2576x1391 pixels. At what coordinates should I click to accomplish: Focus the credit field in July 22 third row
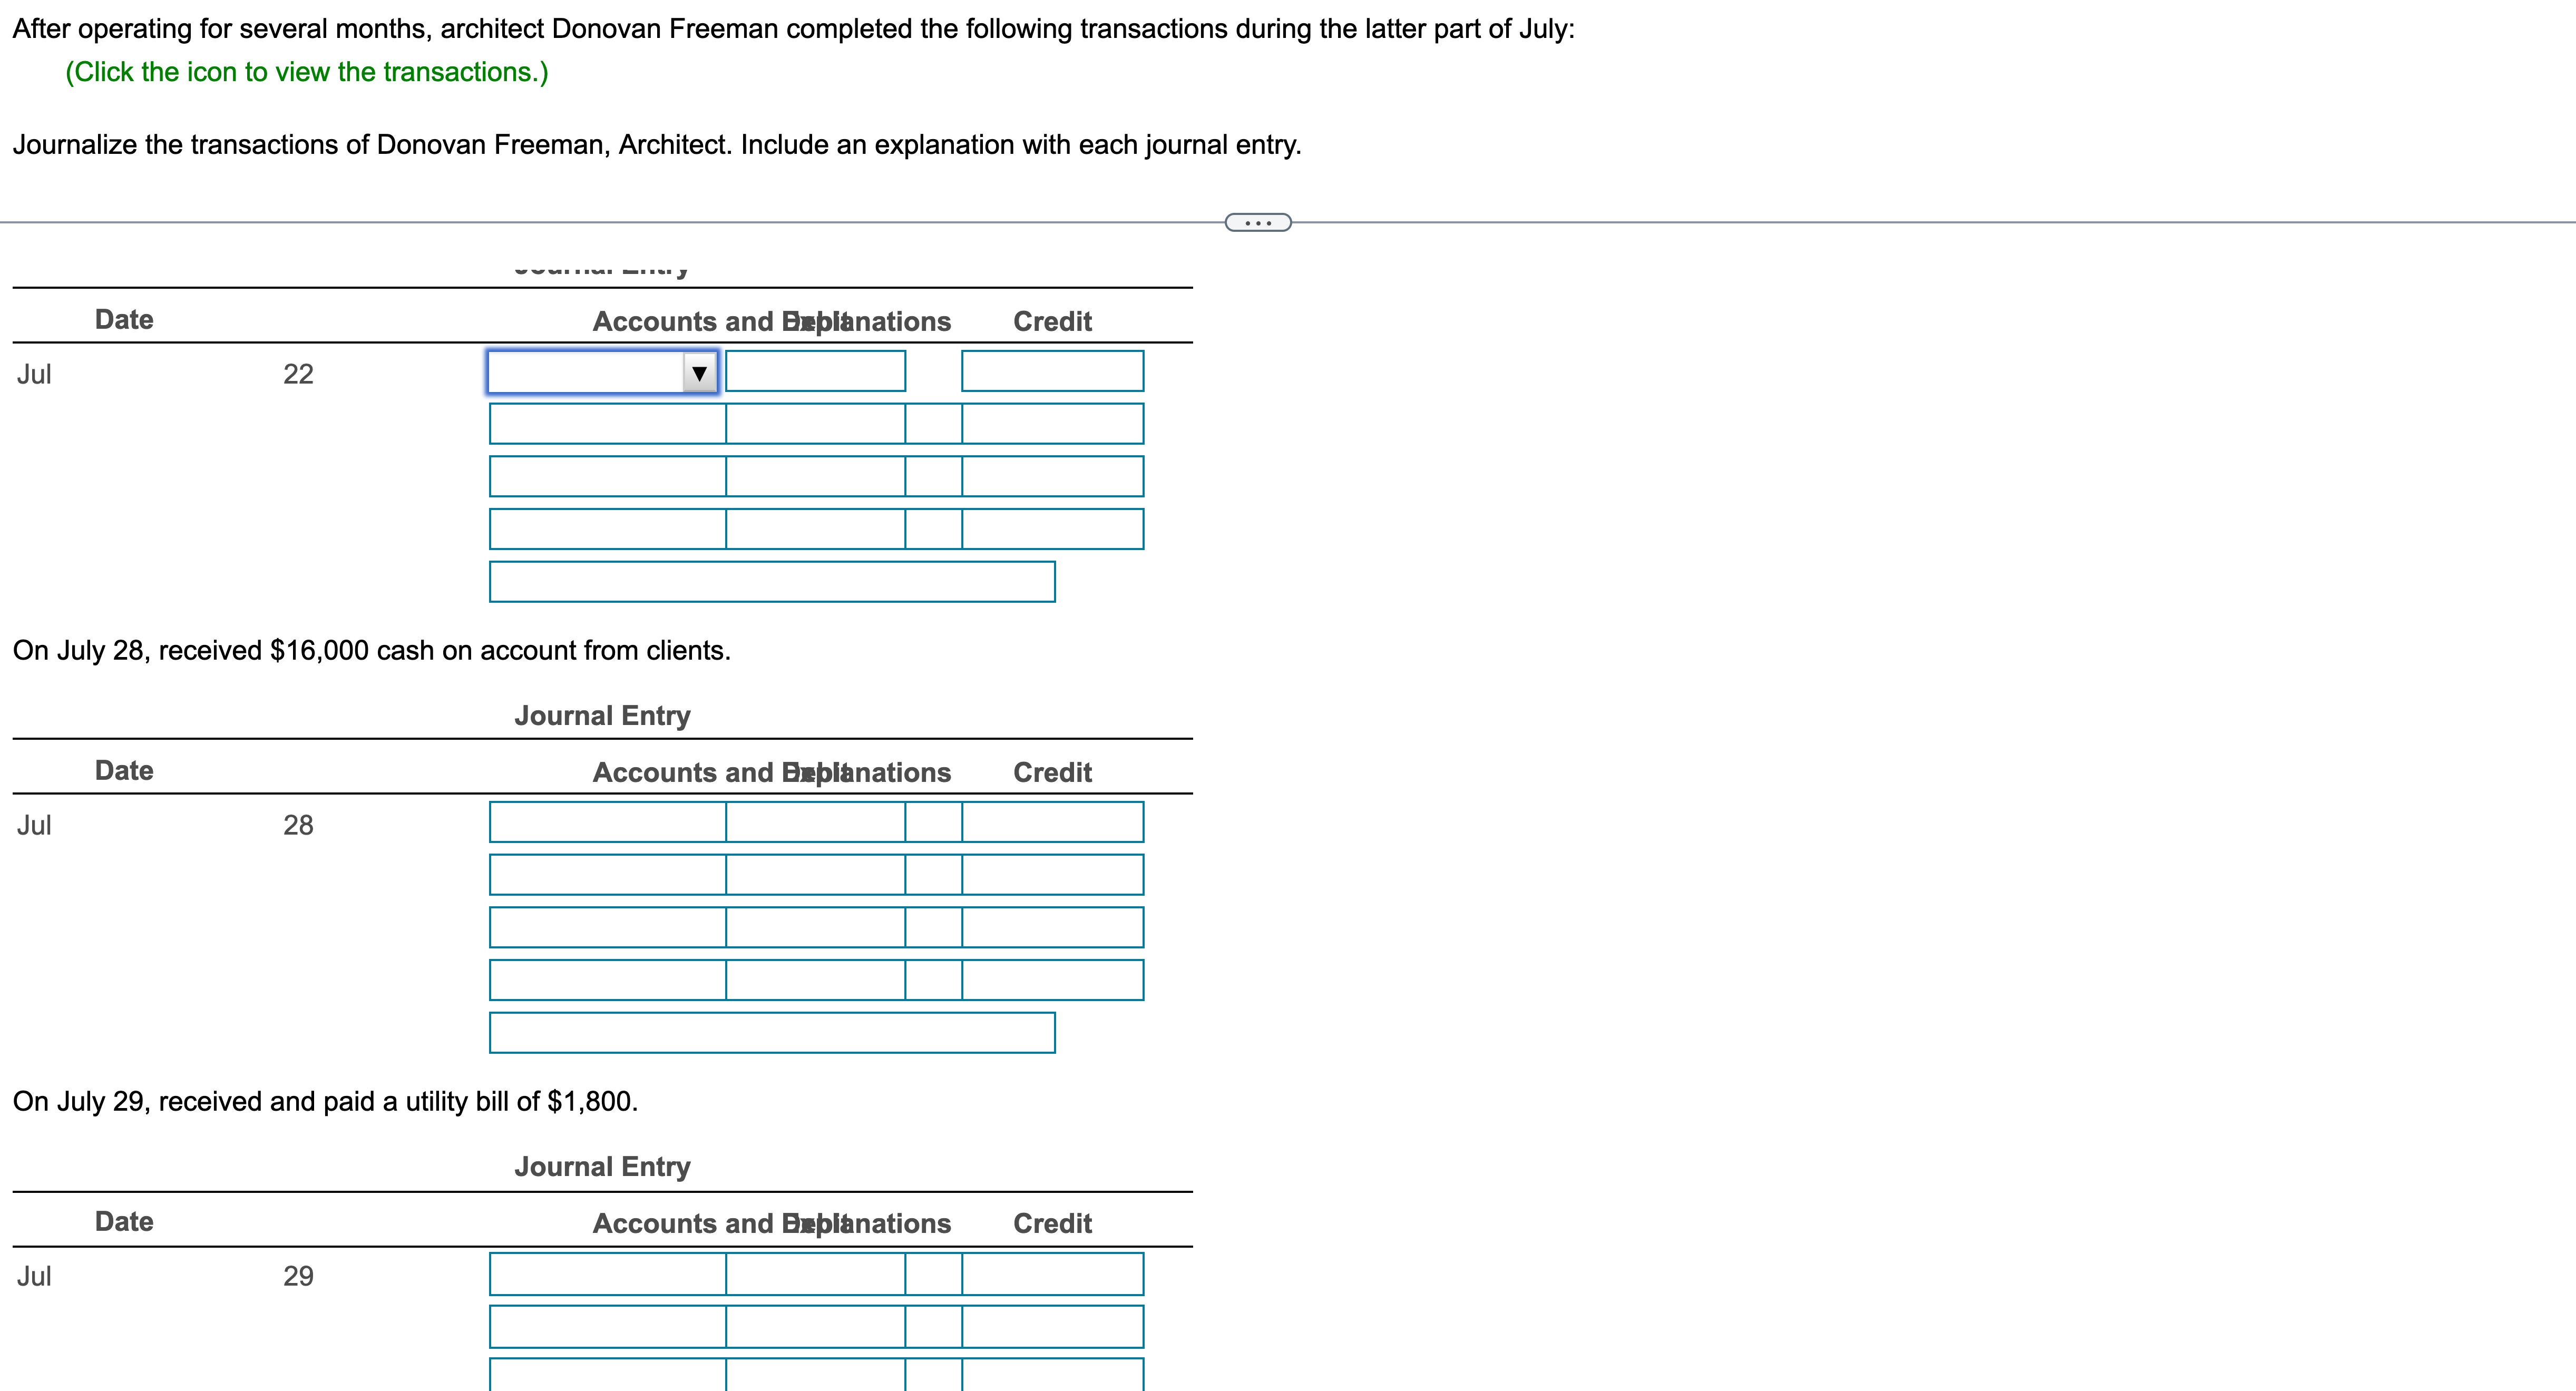tap(1052, 476)
